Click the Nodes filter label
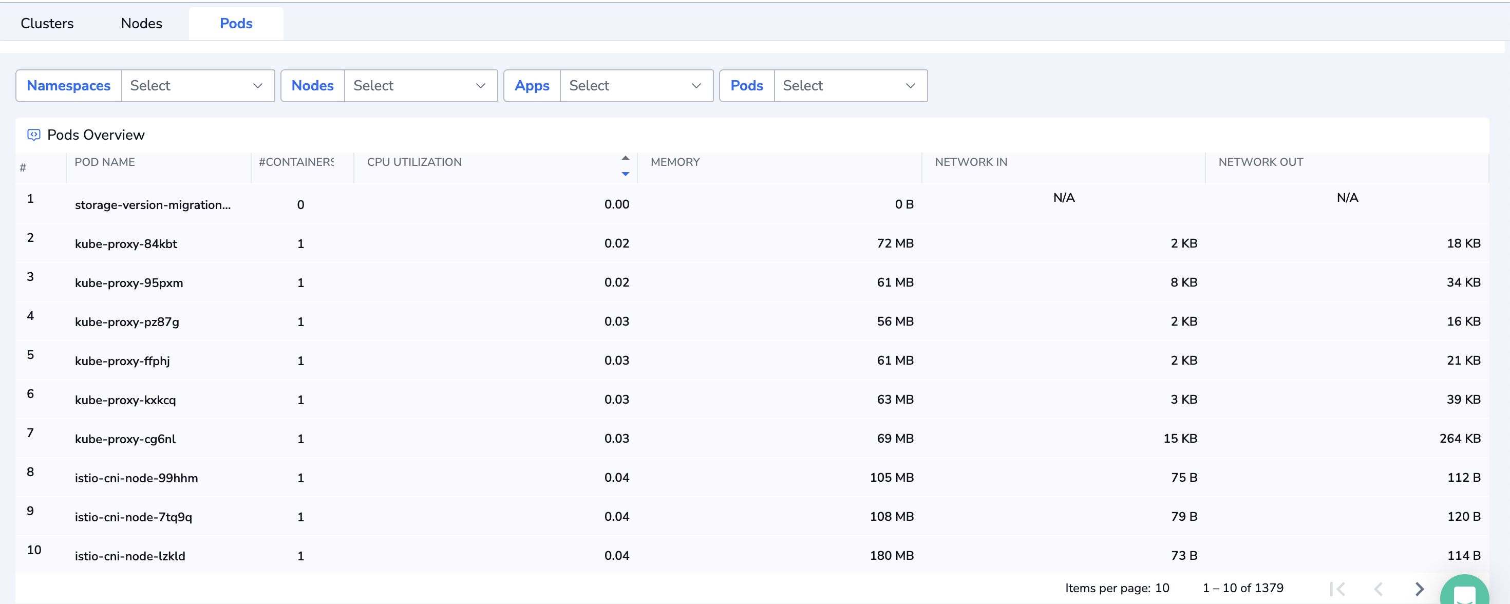 point(312,86)
